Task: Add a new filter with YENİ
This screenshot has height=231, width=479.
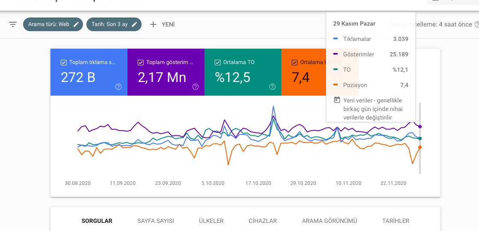Action: [x=162, y=24]
